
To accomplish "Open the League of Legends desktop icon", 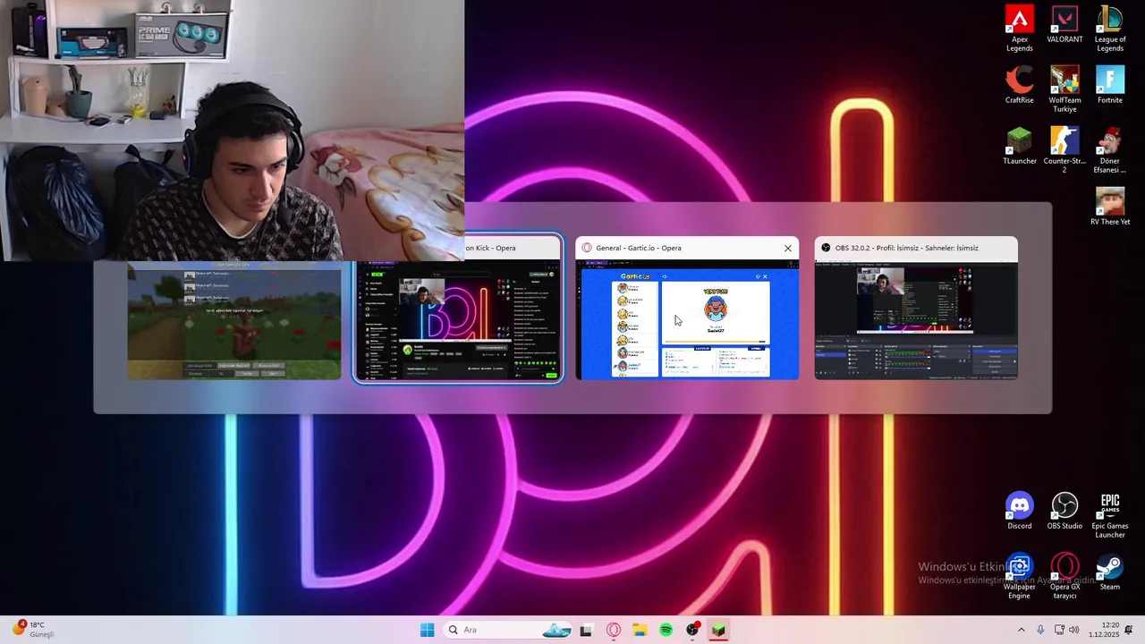I will coord(1110,29).
